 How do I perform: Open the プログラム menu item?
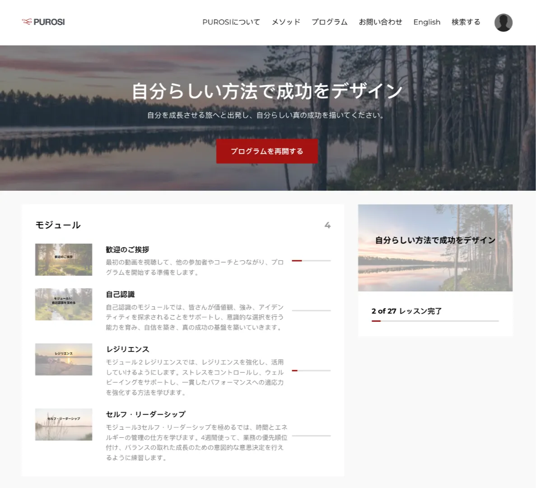(329, 22)
